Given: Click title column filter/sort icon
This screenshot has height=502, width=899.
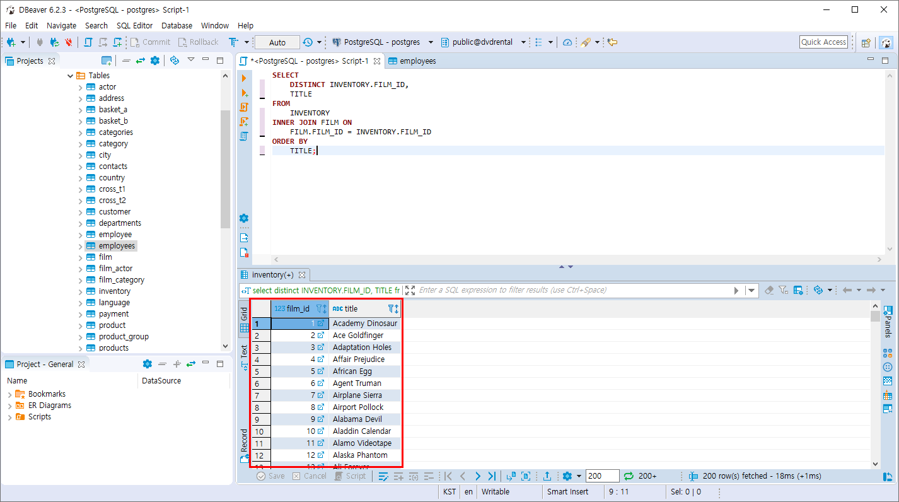Looking at the screenshot, I should (x=393, y=308).
